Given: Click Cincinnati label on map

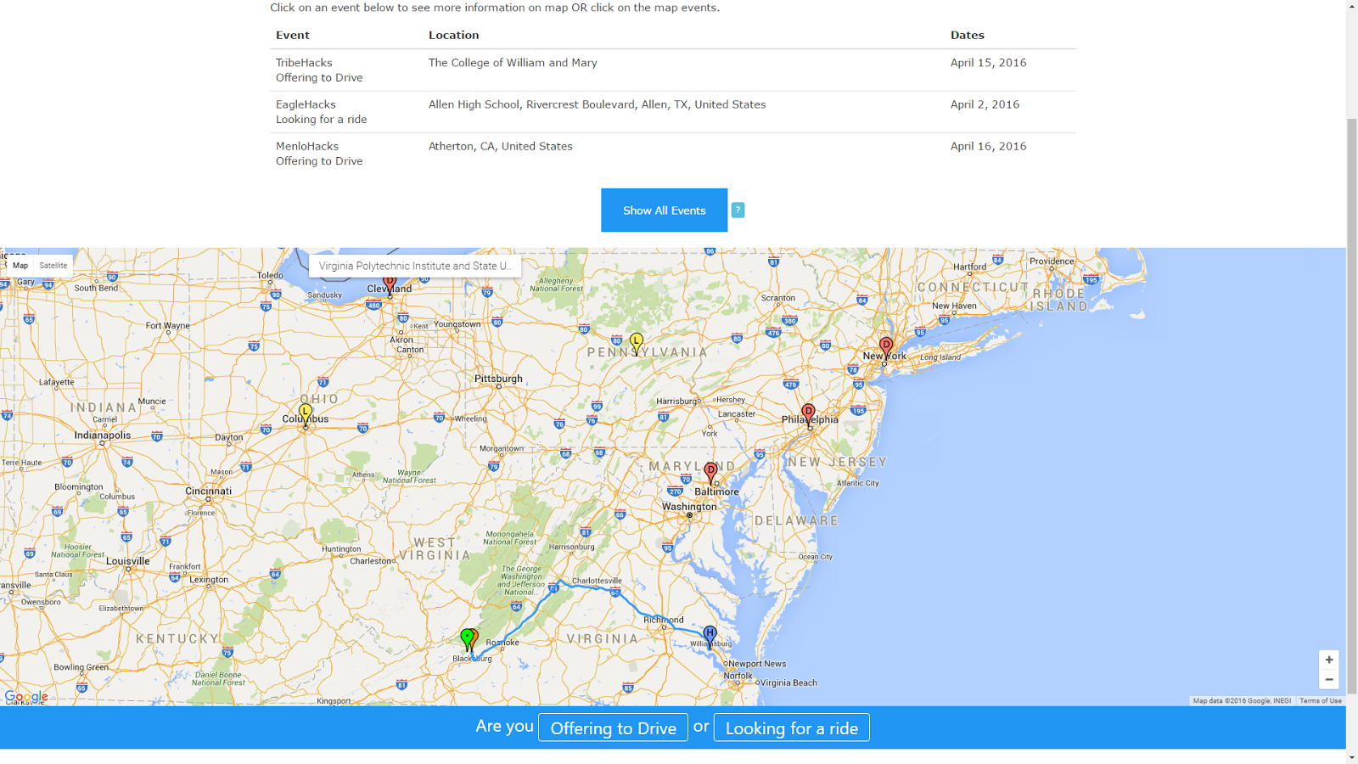Looking at the screenshot, I should (x=208, y=491).
